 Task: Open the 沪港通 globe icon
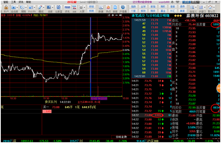(123, 8)
